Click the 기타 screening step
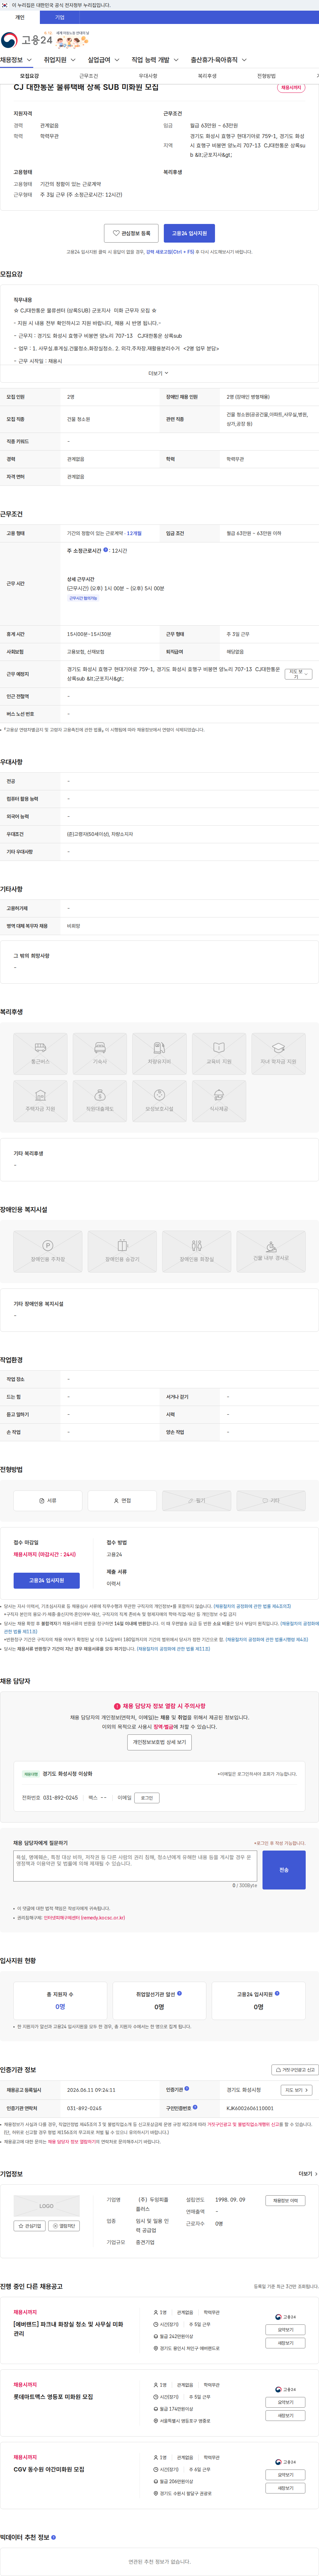The width and height of the screenshot is (319, 2576). (x=271, y=1501)
